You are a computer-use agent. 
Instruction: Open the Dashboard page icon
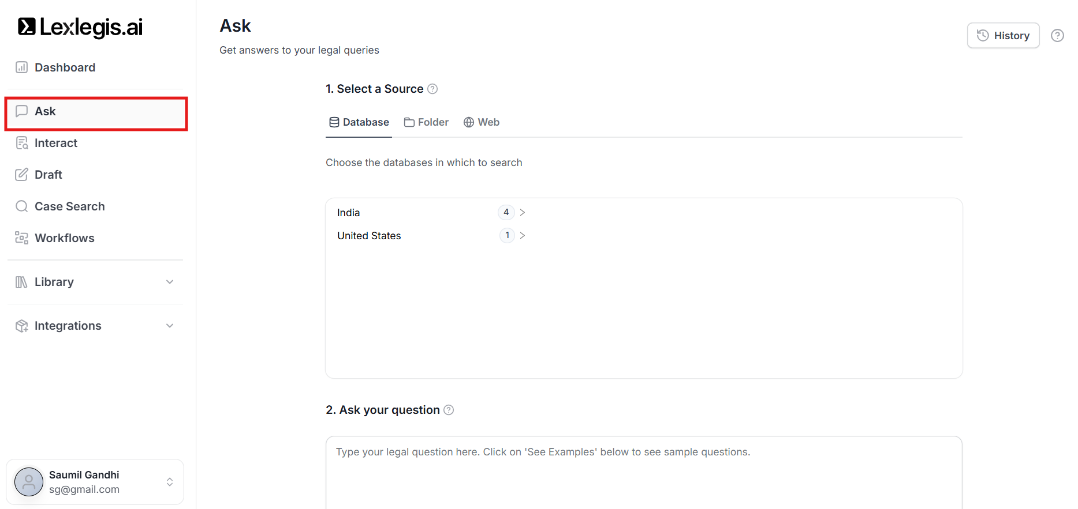[x=21, y=67]
